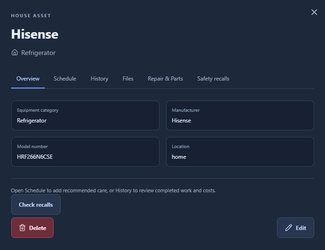Click the Model number label

32,147
